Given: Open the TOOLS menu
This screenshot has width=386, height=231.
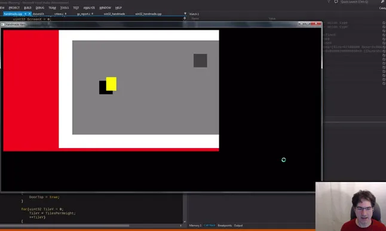Looking at the screenshot, I should pos(65,8).
